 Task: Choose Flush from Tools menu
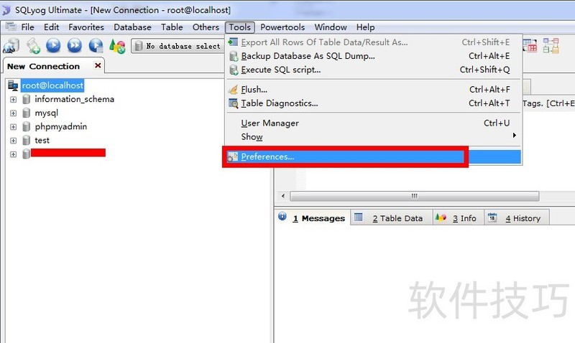(x=374, y=89)
